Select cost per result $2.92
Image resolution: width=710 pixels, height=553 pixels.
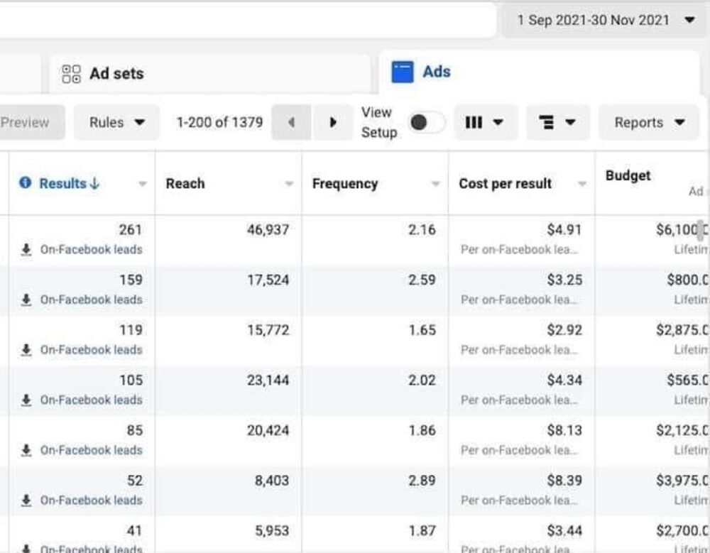[x=564, y=330]
